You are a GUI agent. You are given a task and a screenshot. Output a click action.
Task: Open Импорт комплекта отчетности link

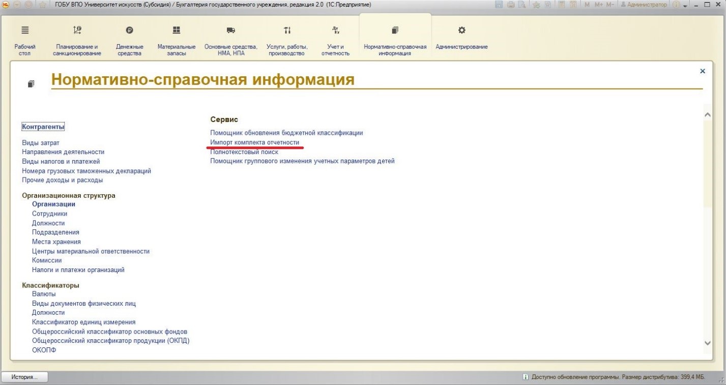(255, 142)
